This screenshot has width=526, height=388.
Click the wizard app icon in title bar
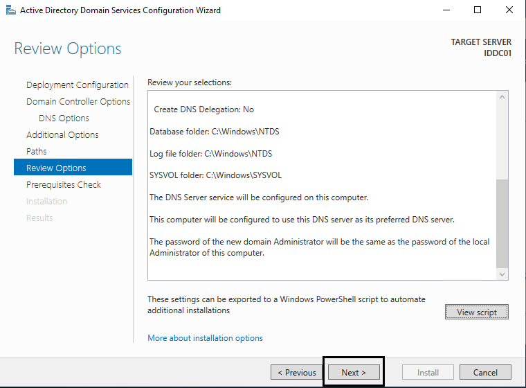pos(11,10)
